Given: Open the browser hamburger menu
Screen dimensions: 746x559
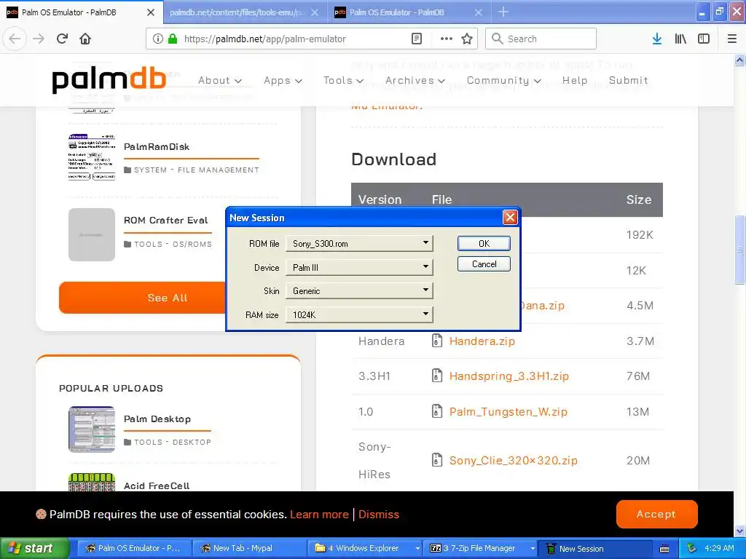Looking at the screenshot, I should tap(732, 39).
